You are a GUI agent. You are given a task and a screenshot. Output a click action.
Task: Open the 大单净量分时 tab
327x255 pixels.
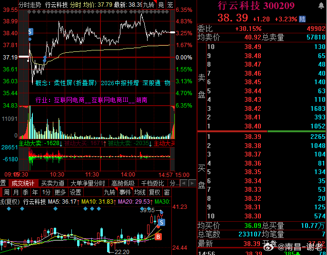click(88, 183)
